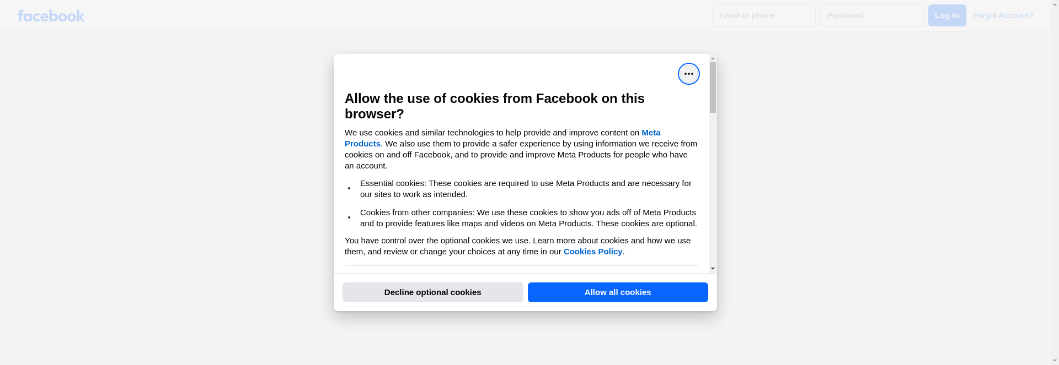Viewport: 1059px width, 365px height.
Task: Open the three-dot more options menu
Action: click(x=688, y=74)
